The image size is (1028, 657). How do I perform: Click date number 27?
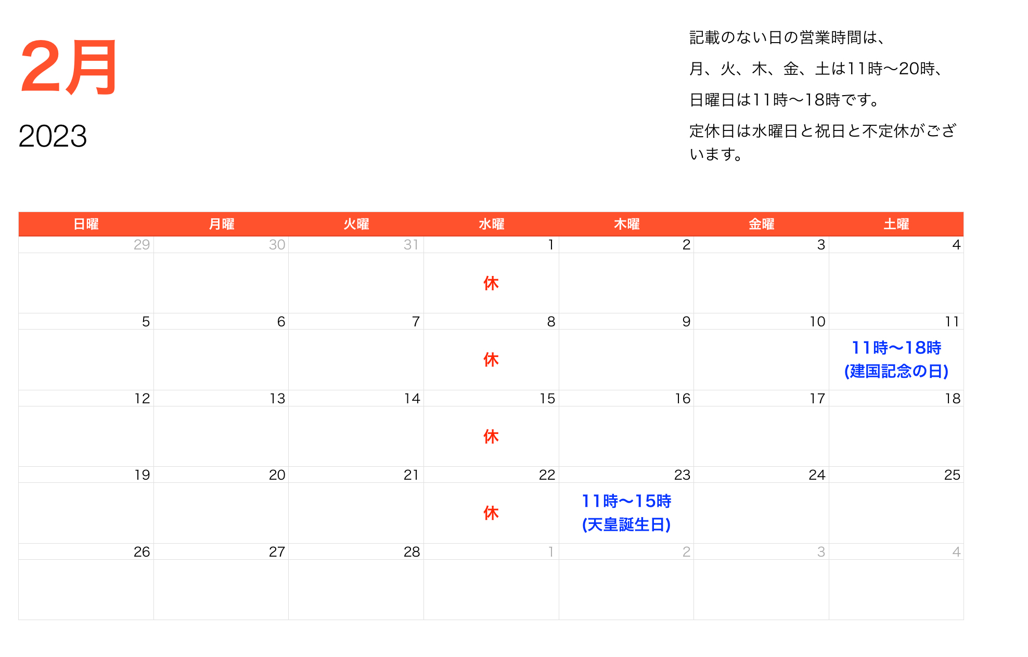tap(277, 552)
